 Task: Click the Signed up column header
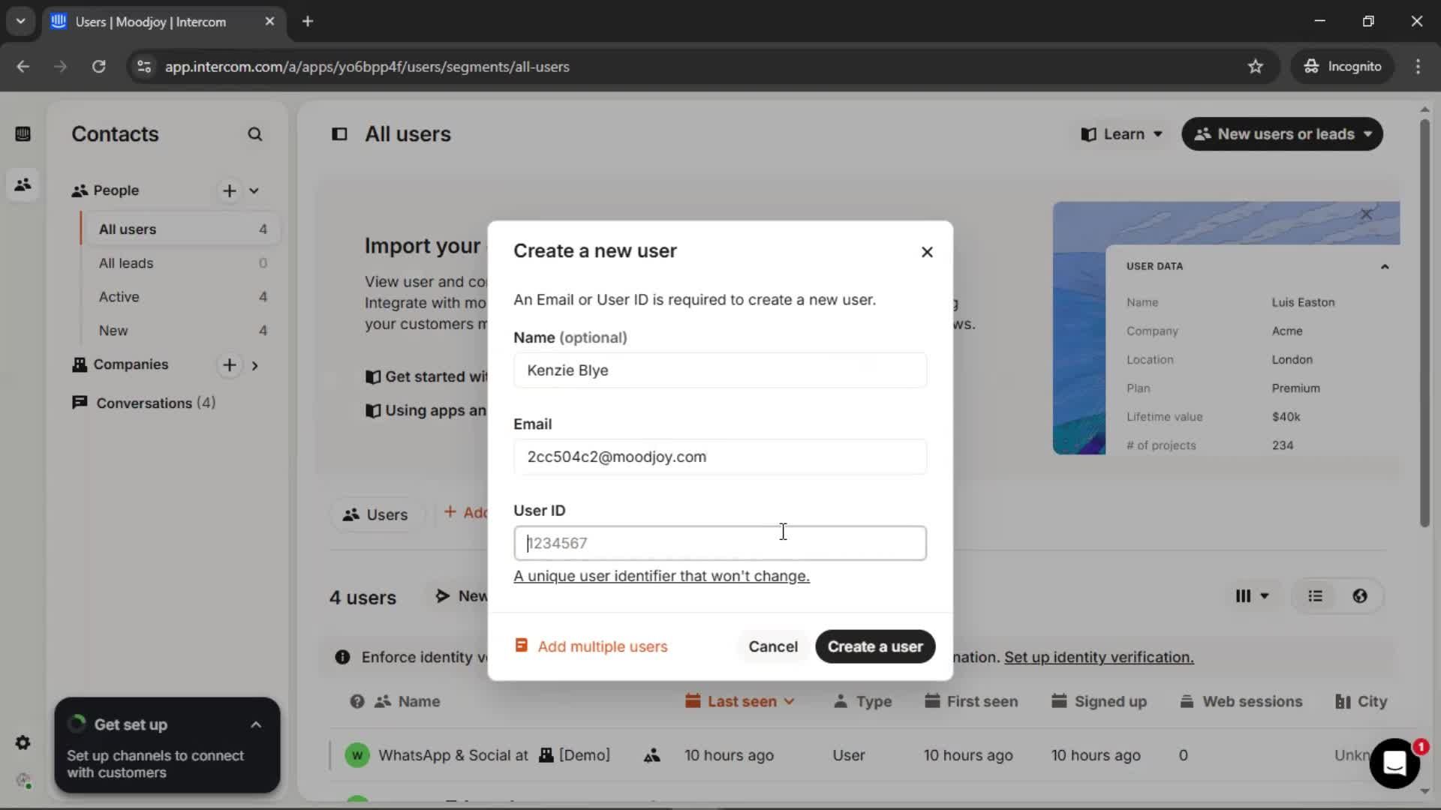pos(1100,701)
